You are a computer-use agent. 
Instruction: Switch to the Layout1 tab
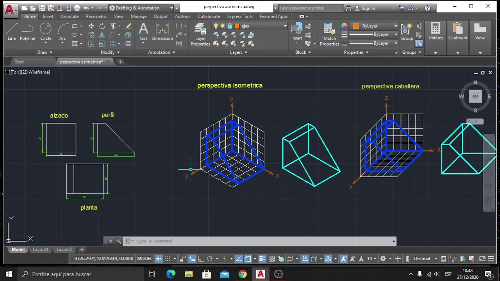click(x=41, y=249)
